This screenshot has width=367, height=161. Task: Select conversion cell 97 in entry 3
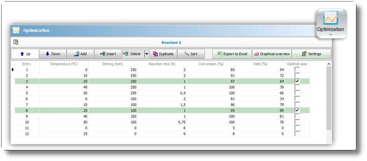click(x=211, y=81)
